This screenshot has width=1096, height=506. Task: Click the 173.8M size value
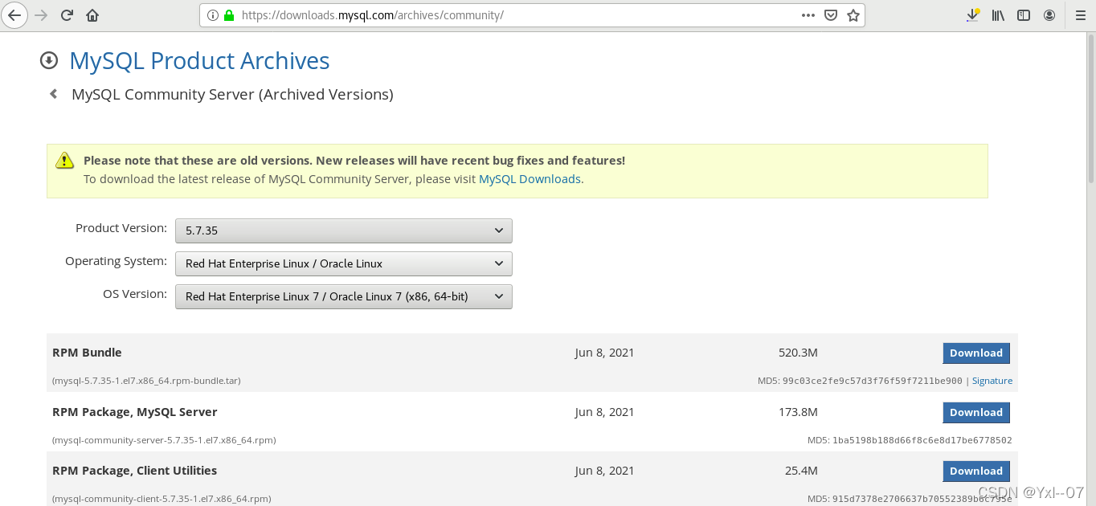(798, 412)
